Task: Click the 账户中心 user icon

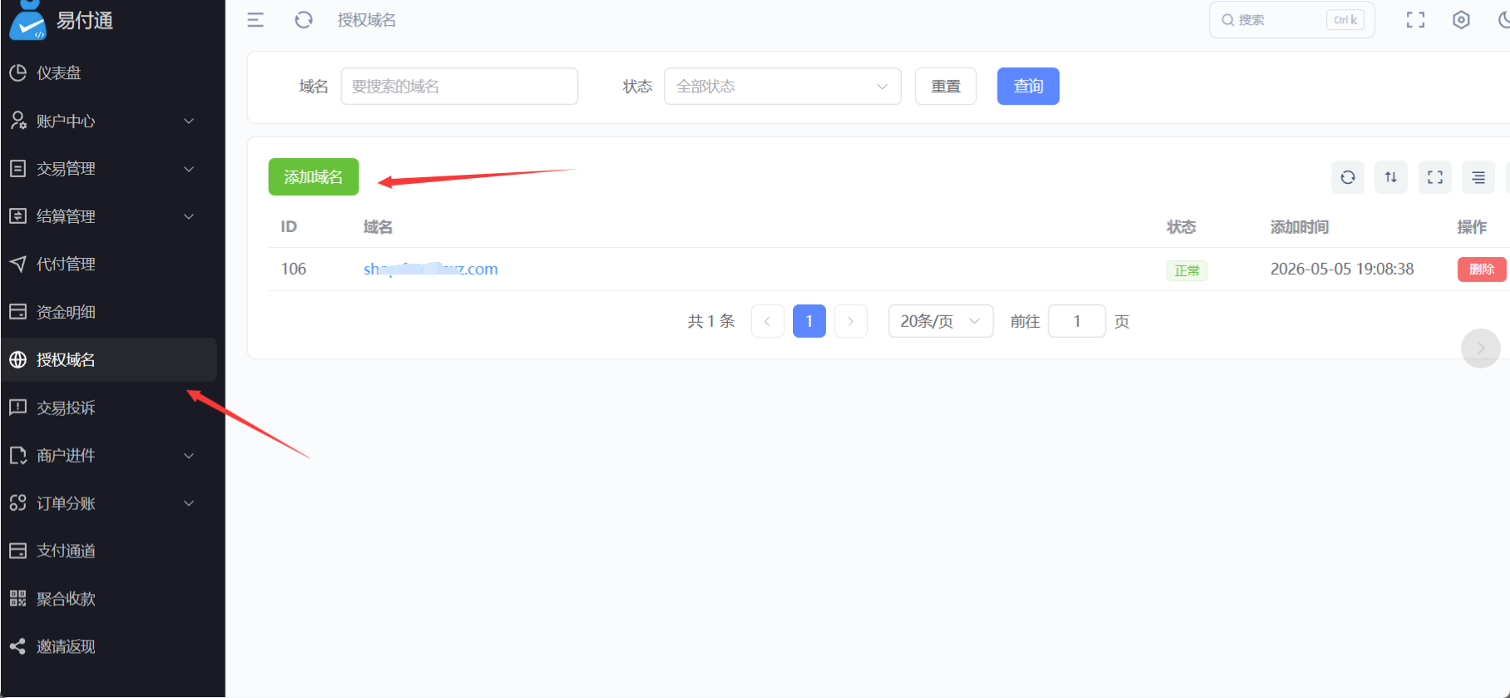Action: tap(18, 121)
